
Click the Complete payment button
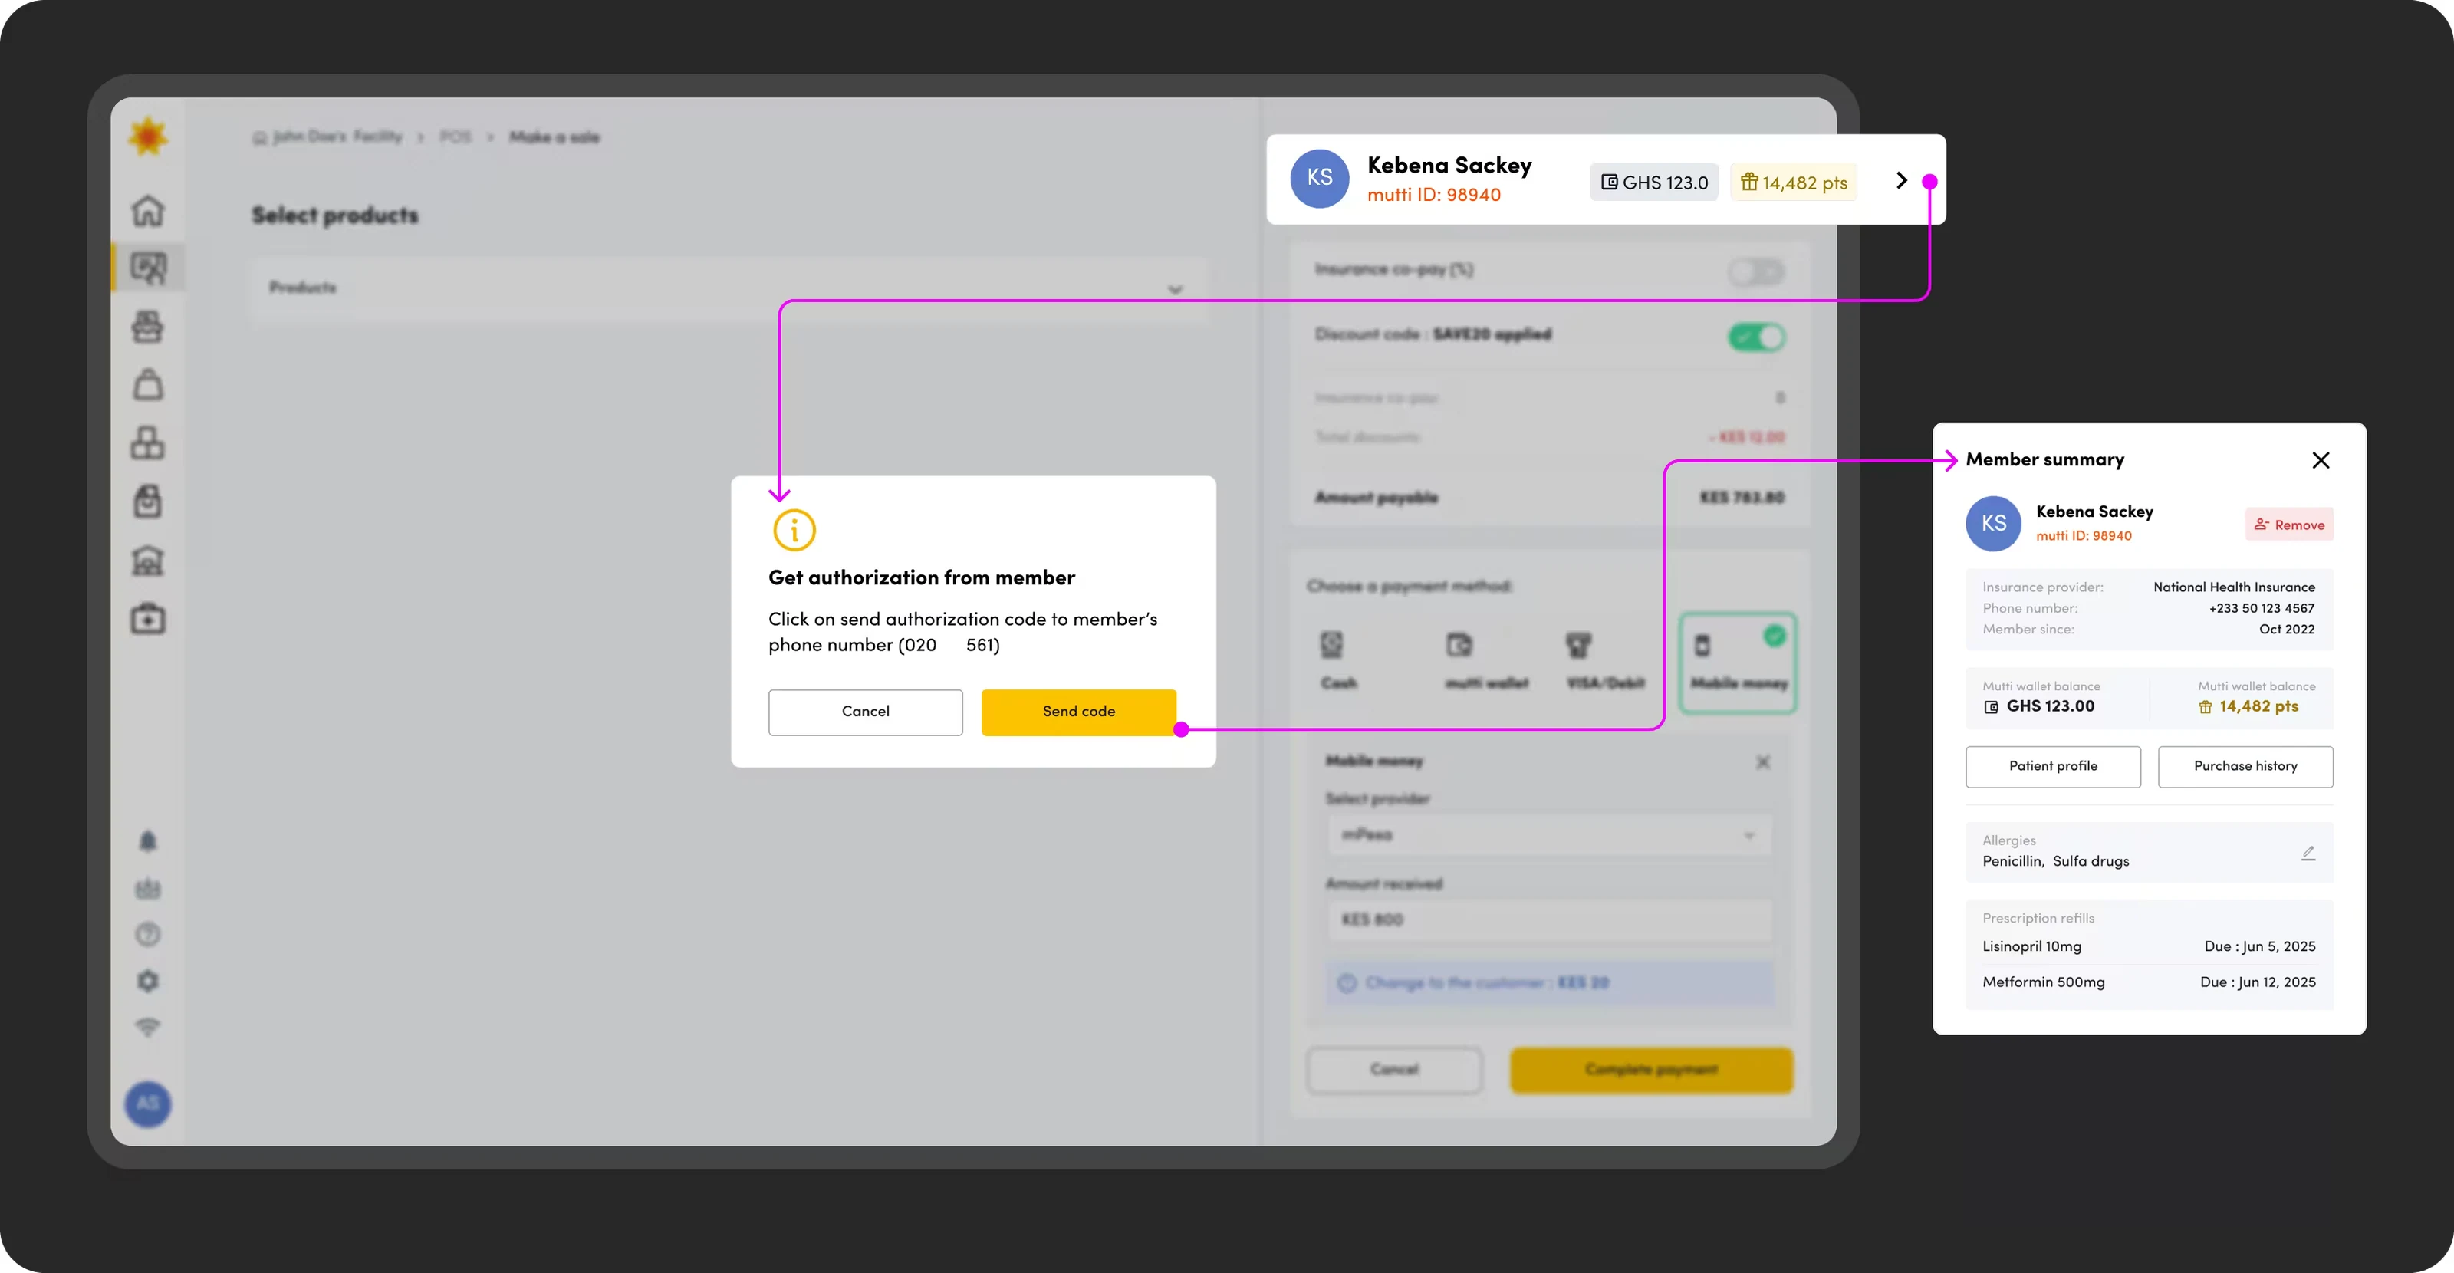click(x=1652, y=1070)
